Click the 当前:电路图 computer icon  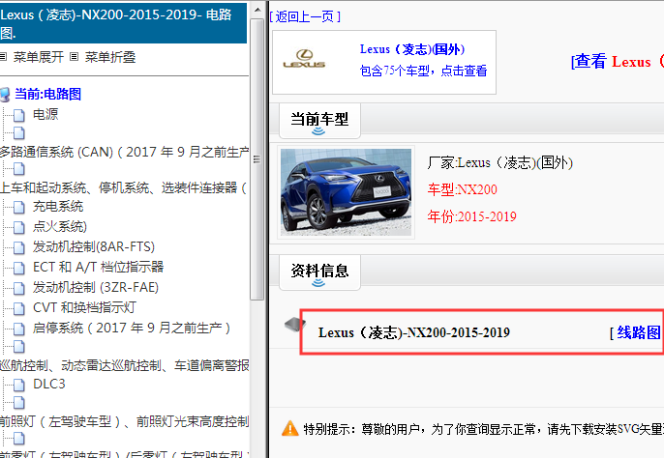(5, 95)
